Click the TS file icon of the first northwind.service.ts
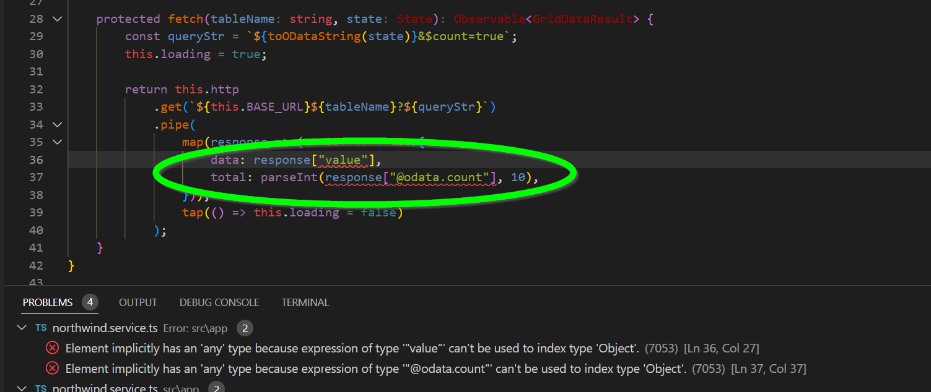This screenshot has width=931, height=392. point(41,328)
